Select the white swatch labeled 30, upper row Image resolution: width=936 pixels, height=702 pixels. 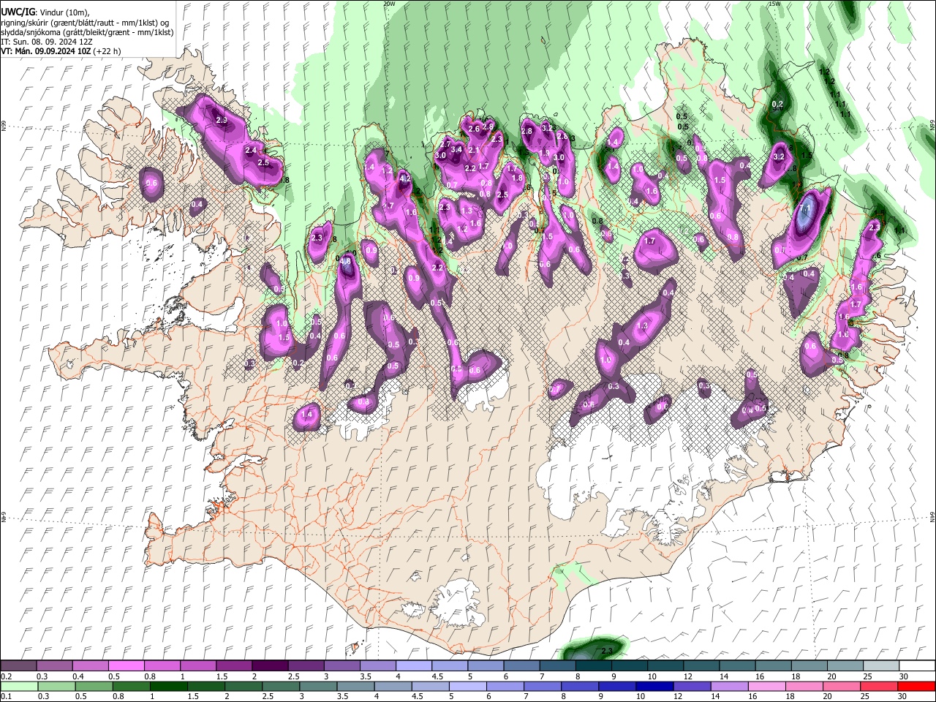(917, 666)
